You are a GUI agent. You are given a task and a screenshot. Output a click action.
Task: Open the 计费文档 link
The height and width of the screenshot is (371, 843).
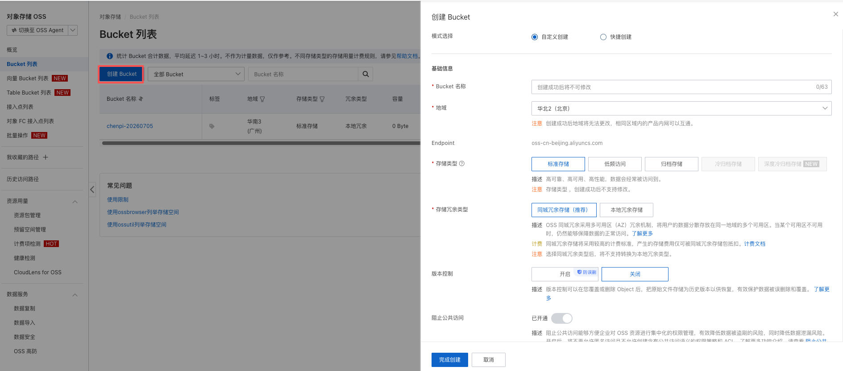(x=755, y=244)
